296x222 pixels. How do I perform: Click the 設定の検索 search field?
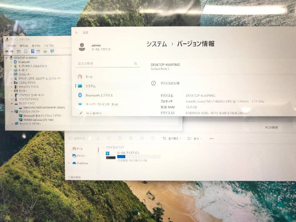(108, 63)
